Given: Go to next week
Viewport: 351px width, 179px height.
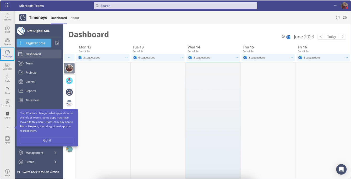Looking at the screenshot, I should click(342, 36).
